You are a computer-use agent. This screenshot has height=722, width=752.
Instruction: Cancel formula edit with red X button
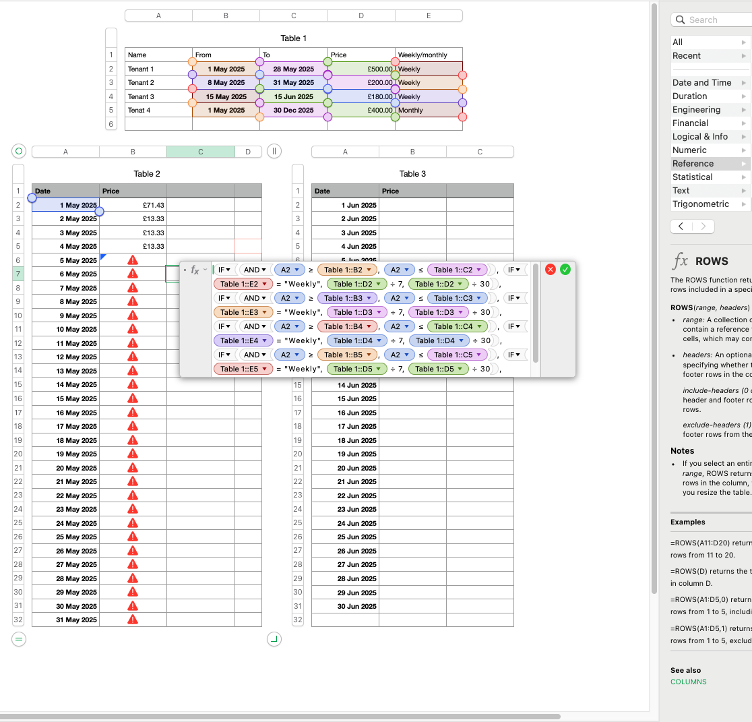click(550, 270)
